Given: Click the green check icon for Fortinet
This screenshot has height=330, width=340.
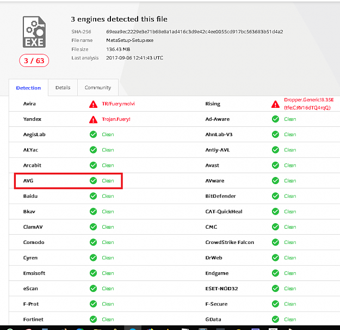Looking at the screenshot, I should pos(93,319).
